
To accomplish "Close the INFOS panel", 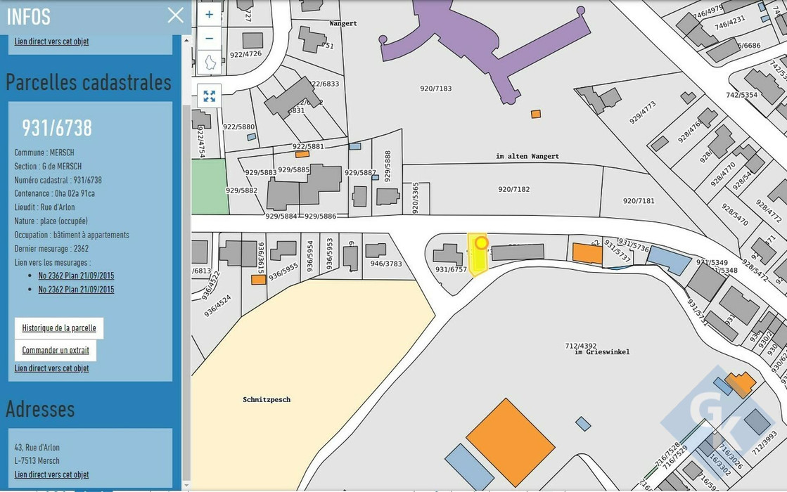I will pyautogui.click(x=175, y=15).
